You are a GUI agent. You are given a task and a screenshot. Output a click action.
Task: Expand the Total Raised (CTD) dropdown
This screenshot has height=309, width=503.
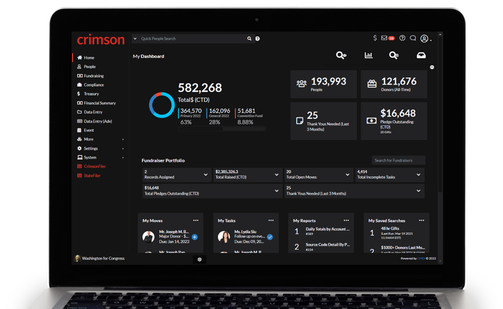(277, 175)
